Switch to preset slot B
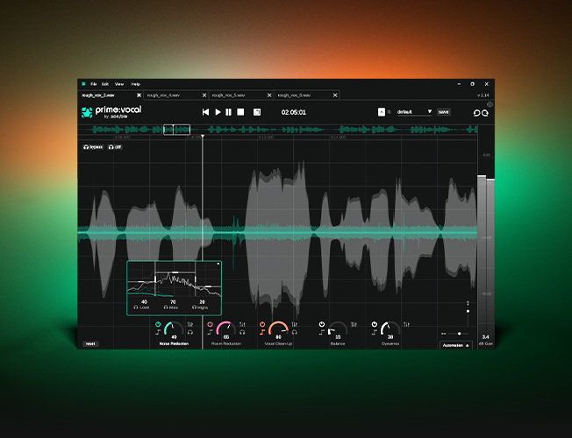This screenshot has width=572, height=438. 389,112
